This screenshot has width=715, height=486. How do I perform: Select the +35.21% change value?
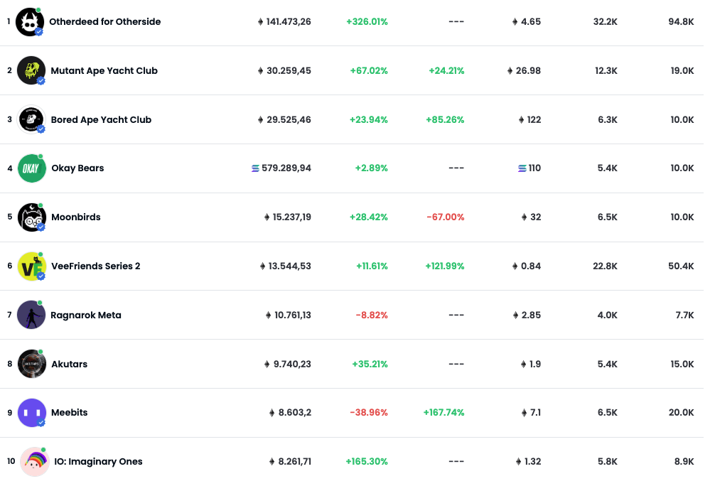370,364
